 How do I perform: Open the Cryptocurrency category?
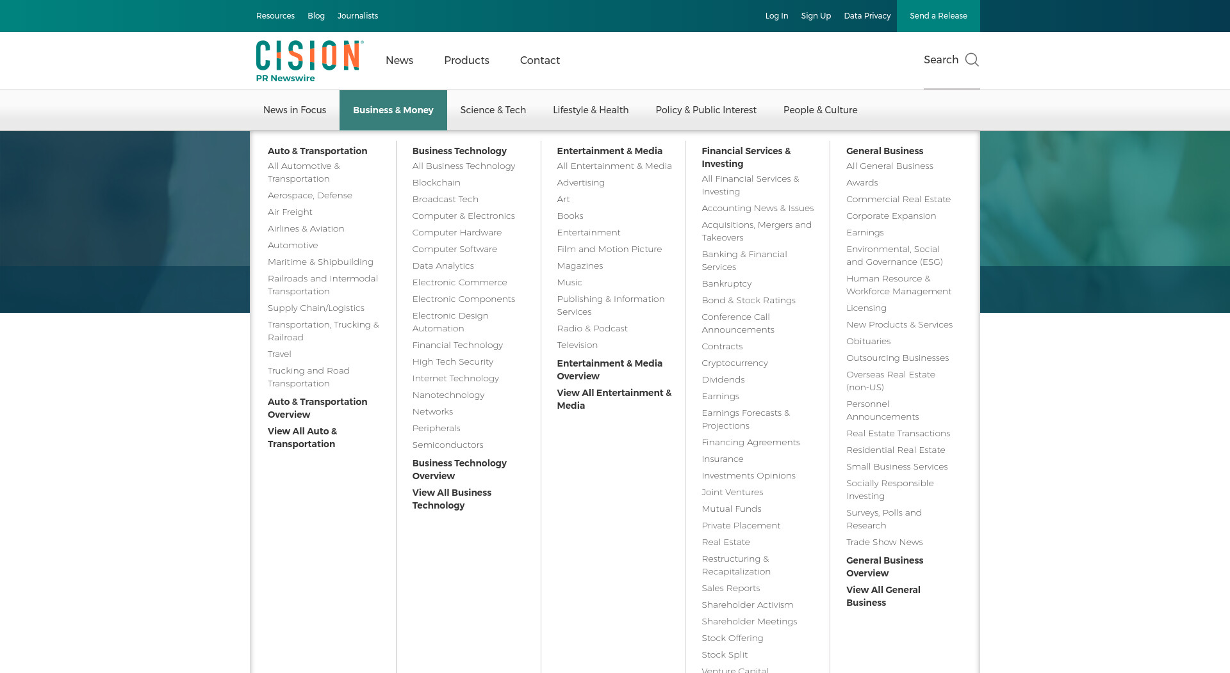coord(734,363)
